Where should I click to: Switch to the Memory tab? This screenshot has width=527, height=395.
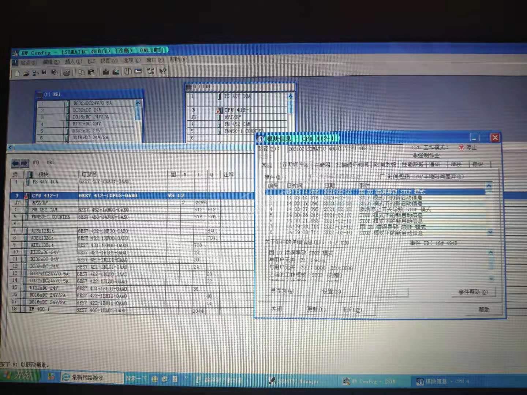[x=322, y=165]
